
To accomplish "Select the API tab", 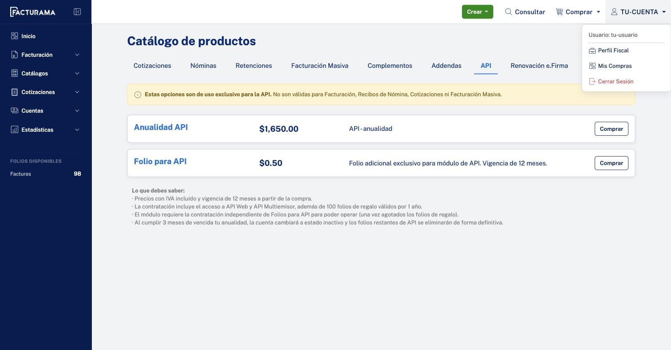I will pos(486,66).
